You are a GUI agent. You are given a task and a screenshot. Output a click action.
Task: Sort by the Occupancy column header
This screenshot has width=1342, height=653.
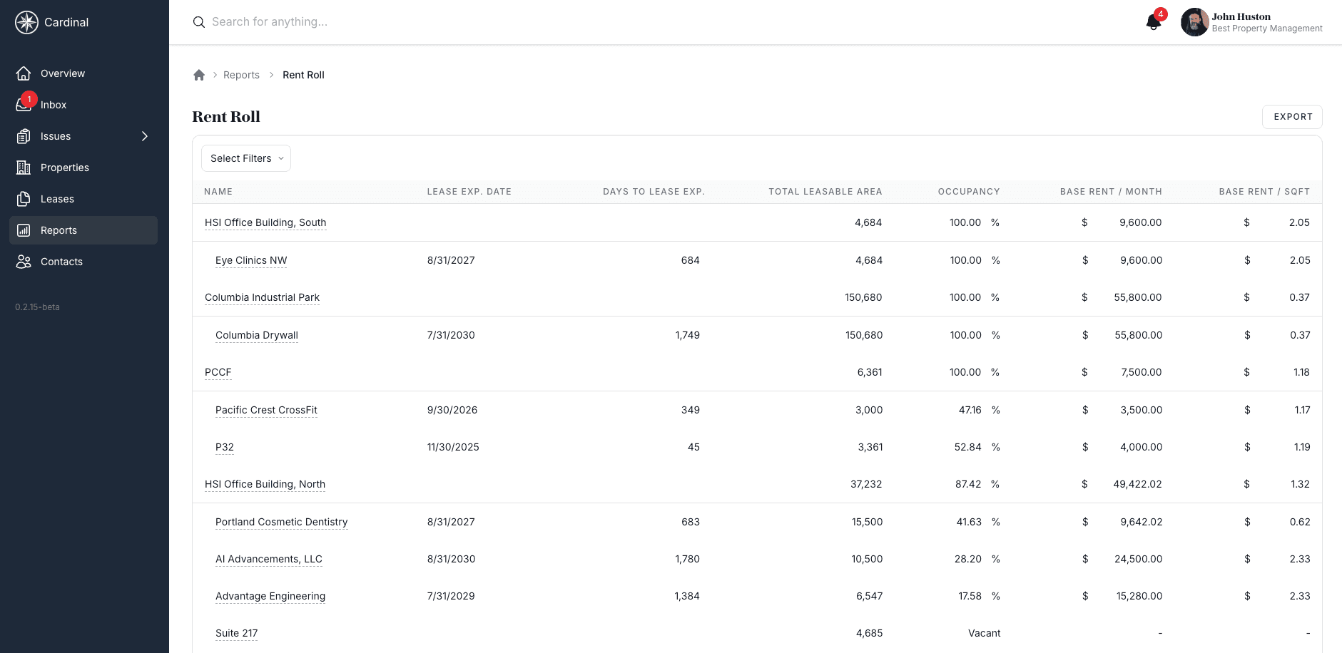coord(968,192)
